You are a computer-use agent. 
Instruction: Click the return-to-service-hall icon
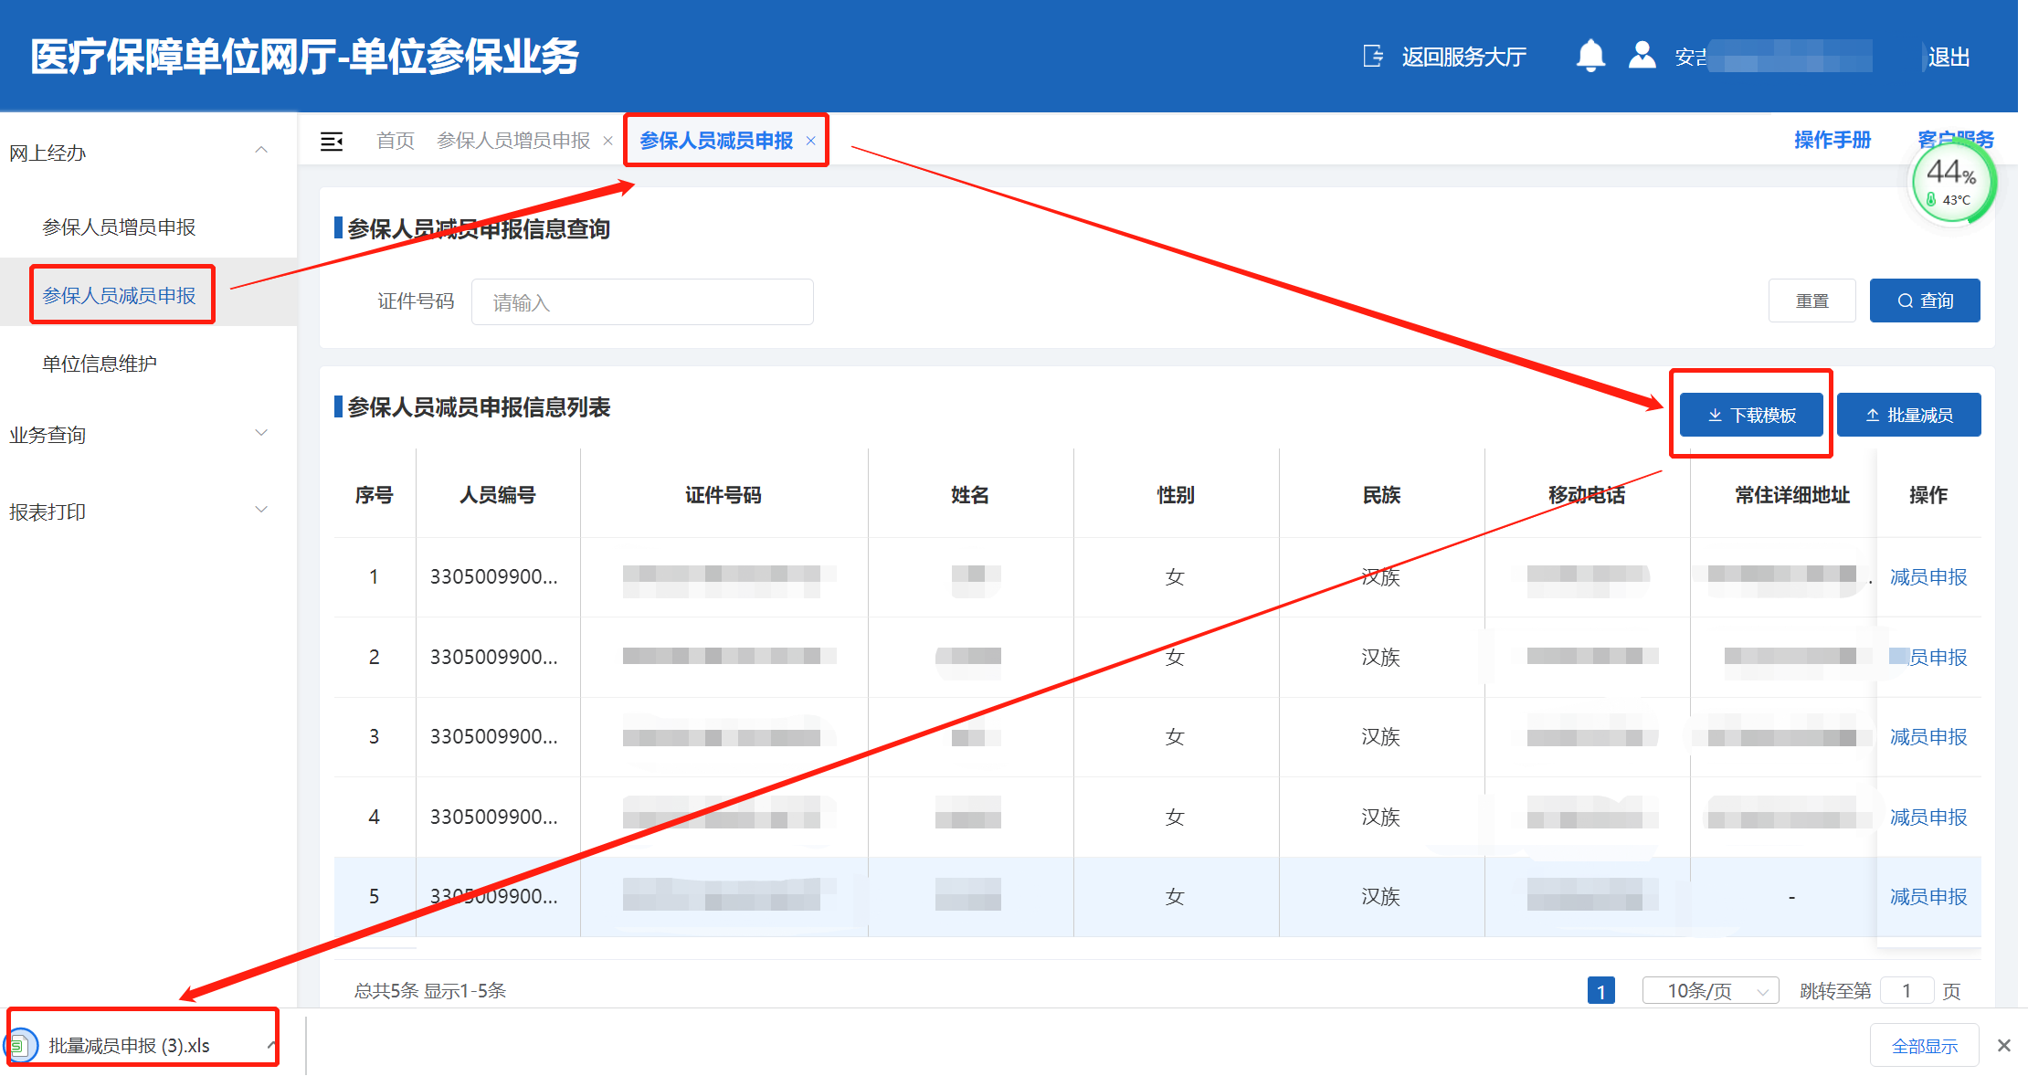click(x=1373, y=57)
